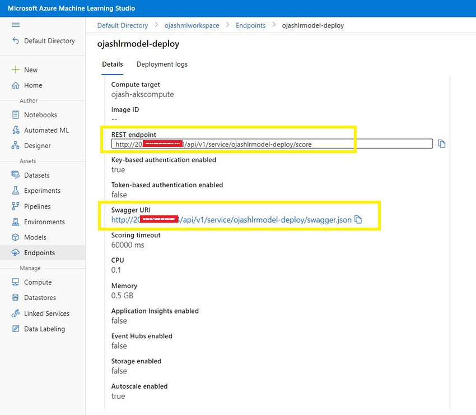Click the Data Labeling edit icon
476x415 pixels.
click(x=16, y=329)
